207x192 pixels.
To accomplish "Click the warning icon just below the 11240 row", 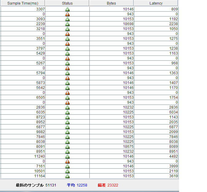I will pos(67,161).
